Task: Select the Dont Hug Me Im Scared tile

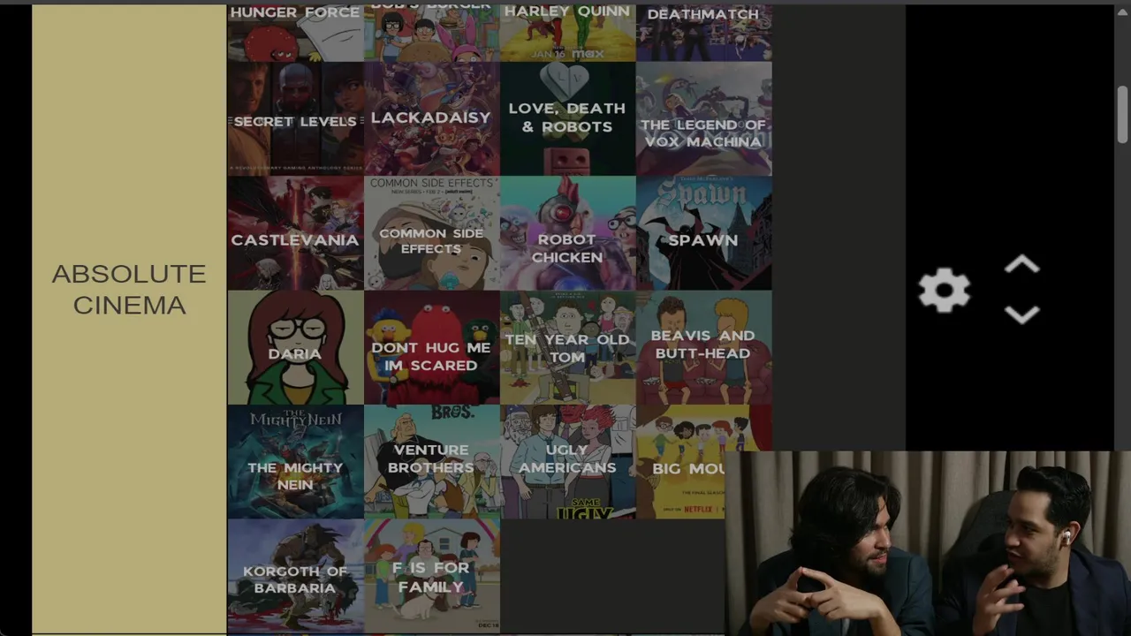Action: tap(431, 347)
